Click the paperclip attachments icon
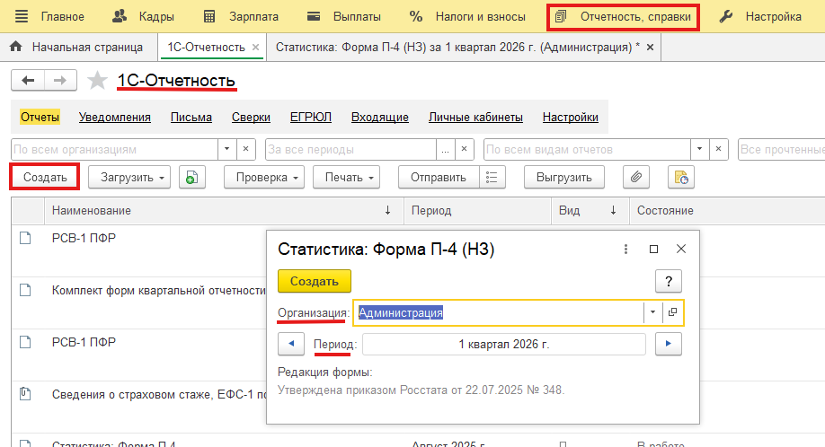Screen dimensions: 825x447 (636, 177)
